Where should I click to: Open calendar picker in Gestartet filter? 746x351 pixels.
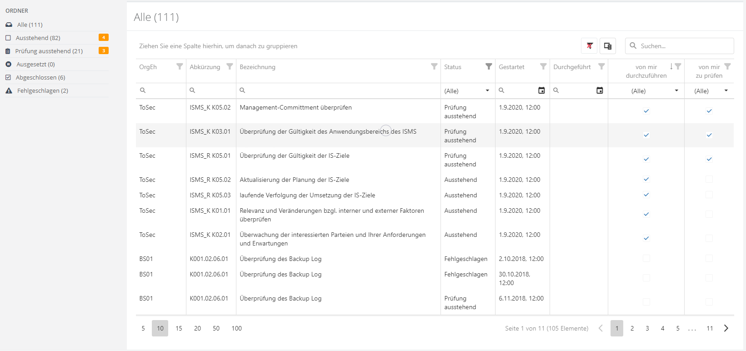point(541,90)
